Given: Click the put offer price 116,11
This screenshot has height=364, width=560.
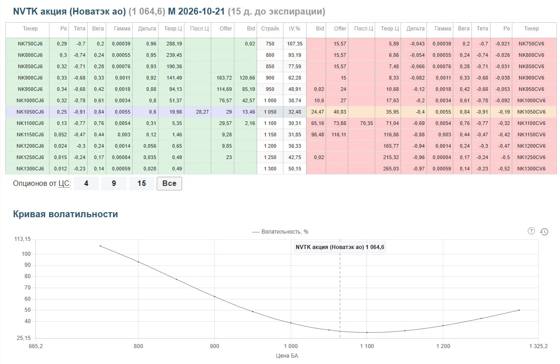Looking at the screenshot, I should coord(339,135).
